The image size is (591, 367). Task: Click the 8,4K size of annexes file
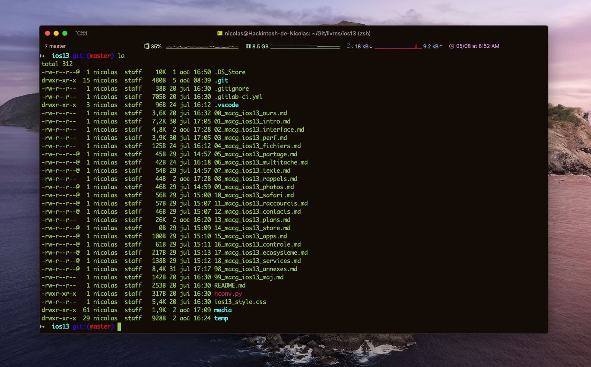click(x=159, y=269)
